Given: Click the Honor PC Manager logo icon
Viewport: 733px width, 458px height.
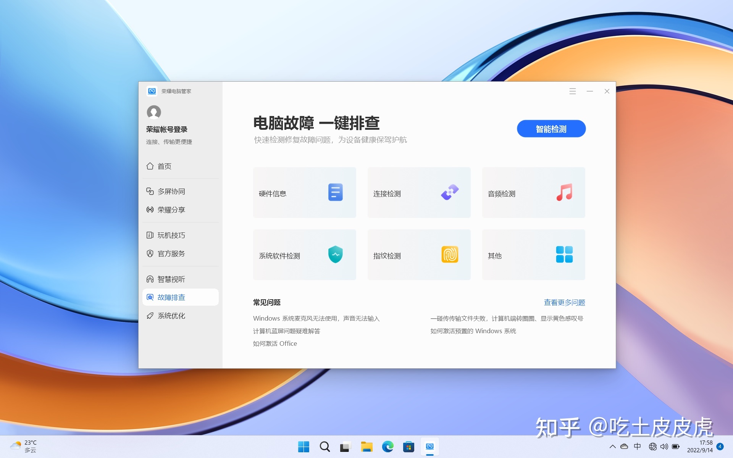Looking at the screenshot, I should click(152, 91).
